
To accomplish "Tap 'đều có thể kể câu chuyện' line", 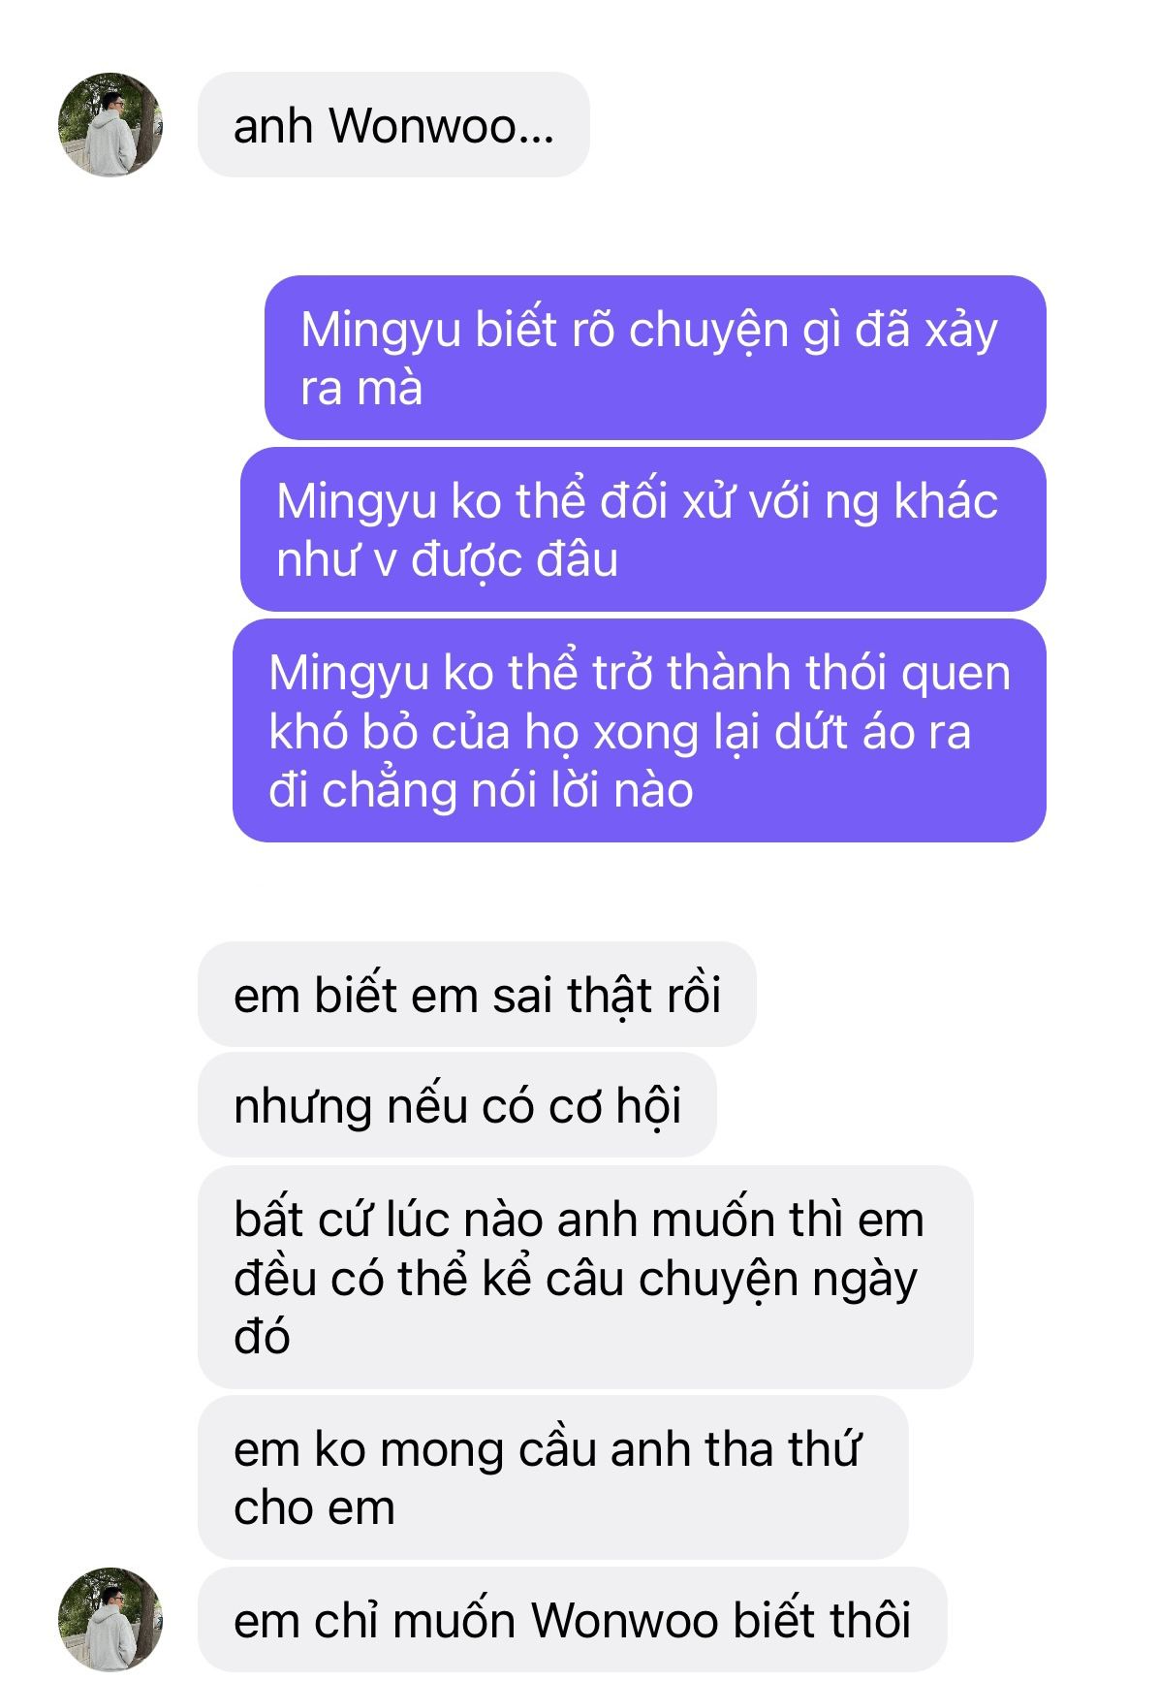I will point(518,1279).
